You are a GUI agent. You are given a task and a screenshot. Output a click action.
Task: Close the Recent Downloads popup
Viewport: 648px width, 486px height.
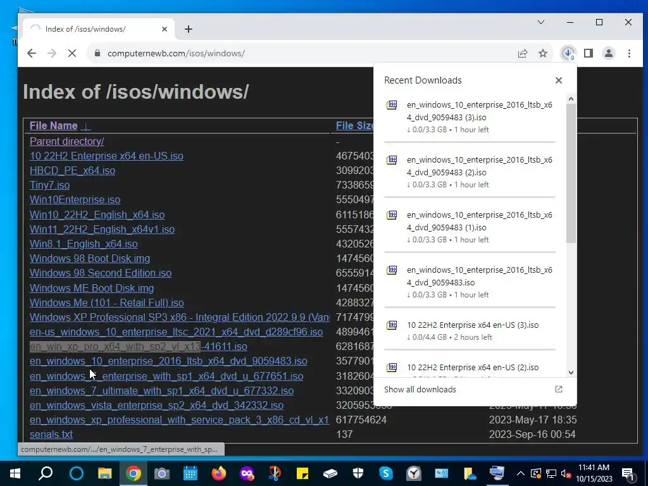[x=559, y=80]
